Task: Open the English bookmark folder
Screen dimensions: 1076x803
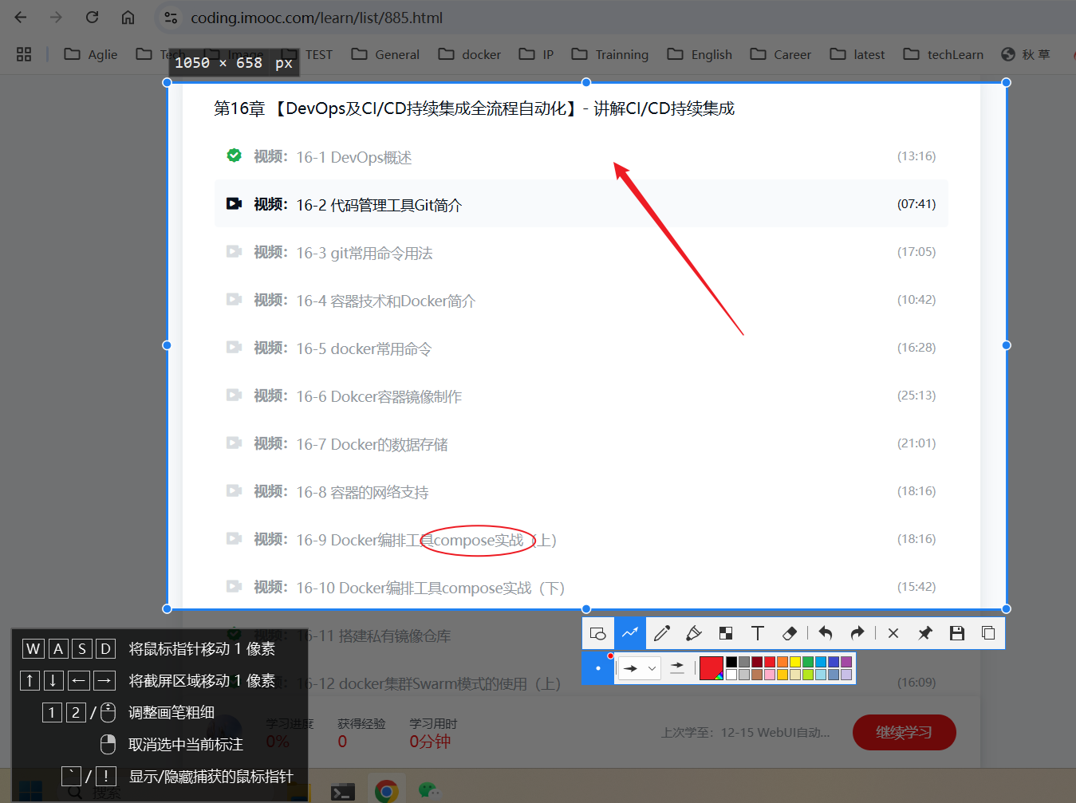Action: tap(700, 54)
